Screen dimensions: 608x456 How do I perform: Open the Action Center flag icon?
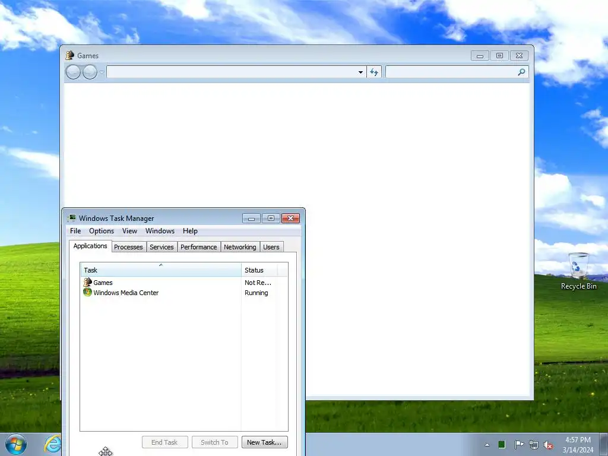pos(519,444)
